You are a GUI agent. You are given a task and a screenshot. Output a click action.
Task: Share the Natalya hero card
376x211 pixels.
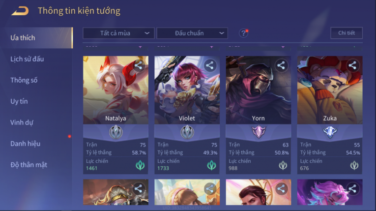pos(138,65)
